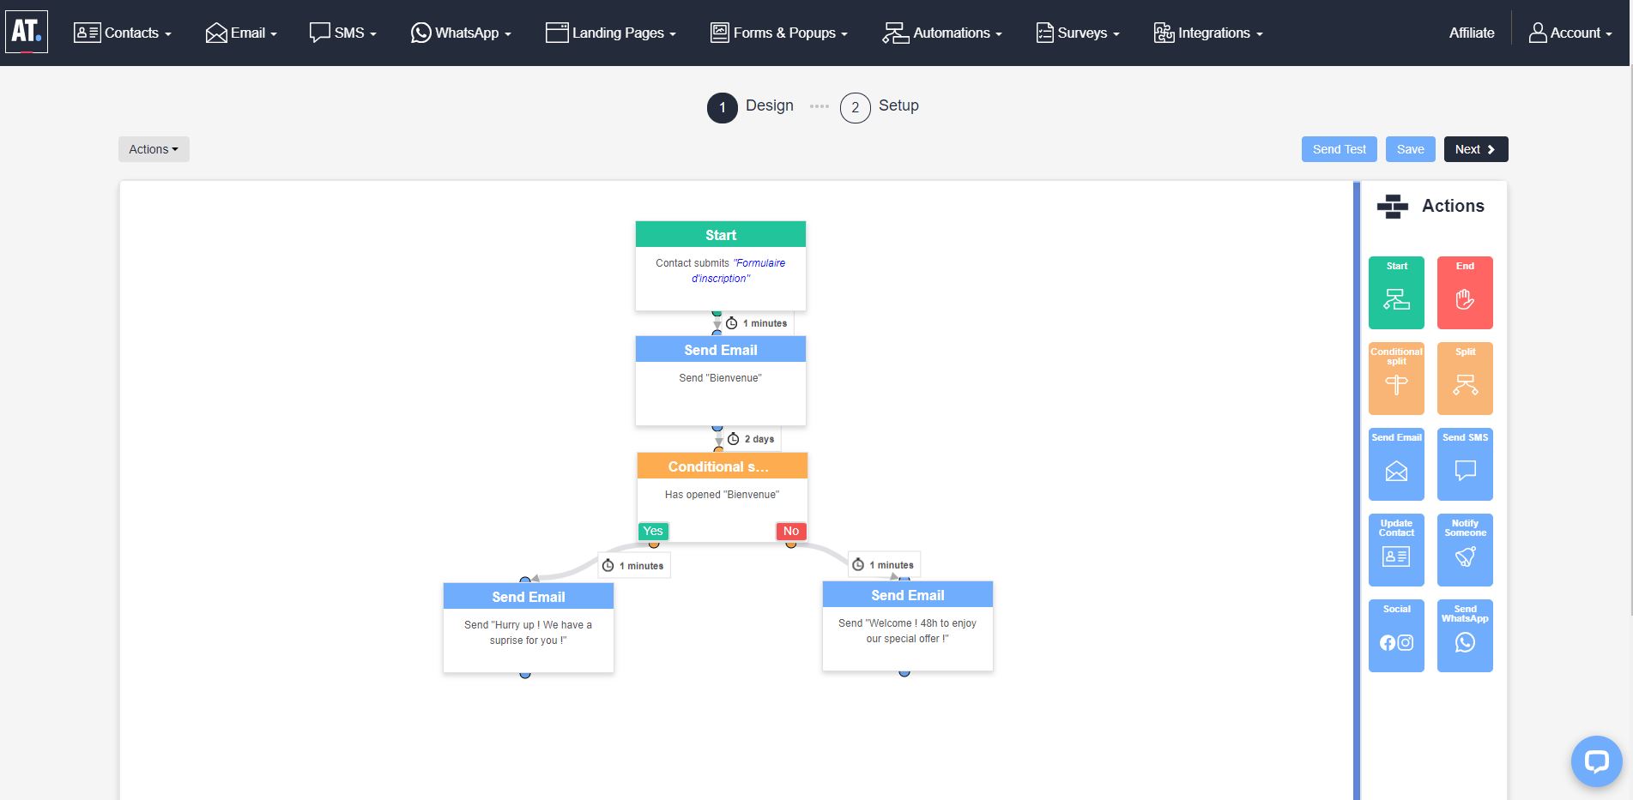1633x800 pixels.
Task: Select the Start action icon
Action: point(1395,292)
